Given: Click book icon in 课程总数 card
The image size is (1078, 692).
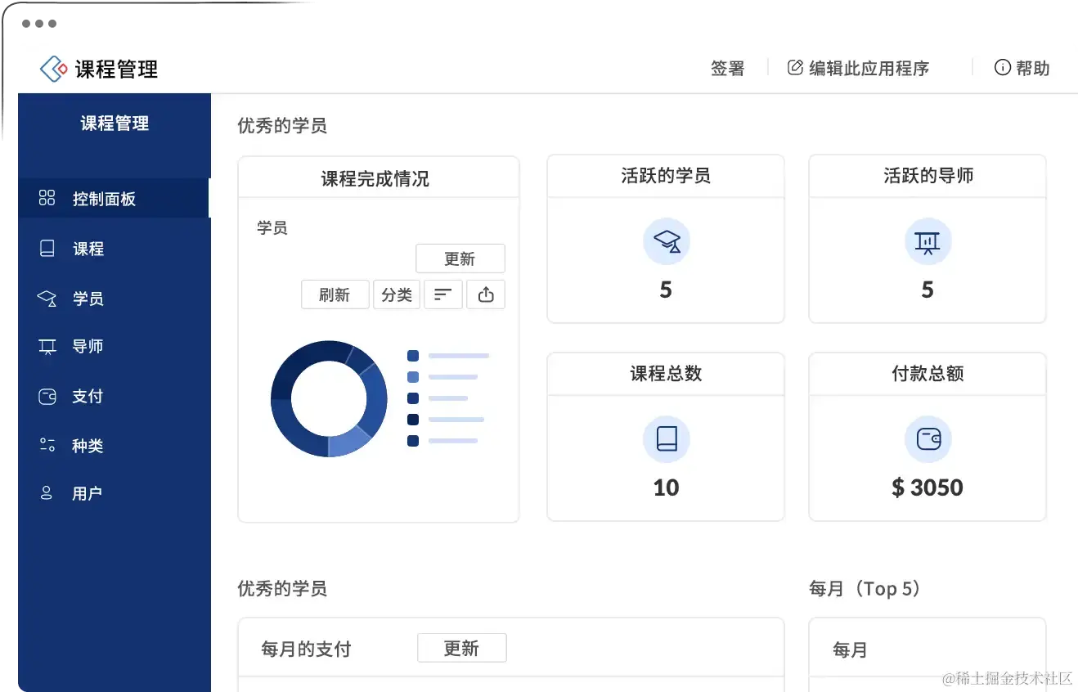Looking at the screenshot, I should [x=667, y=439].
